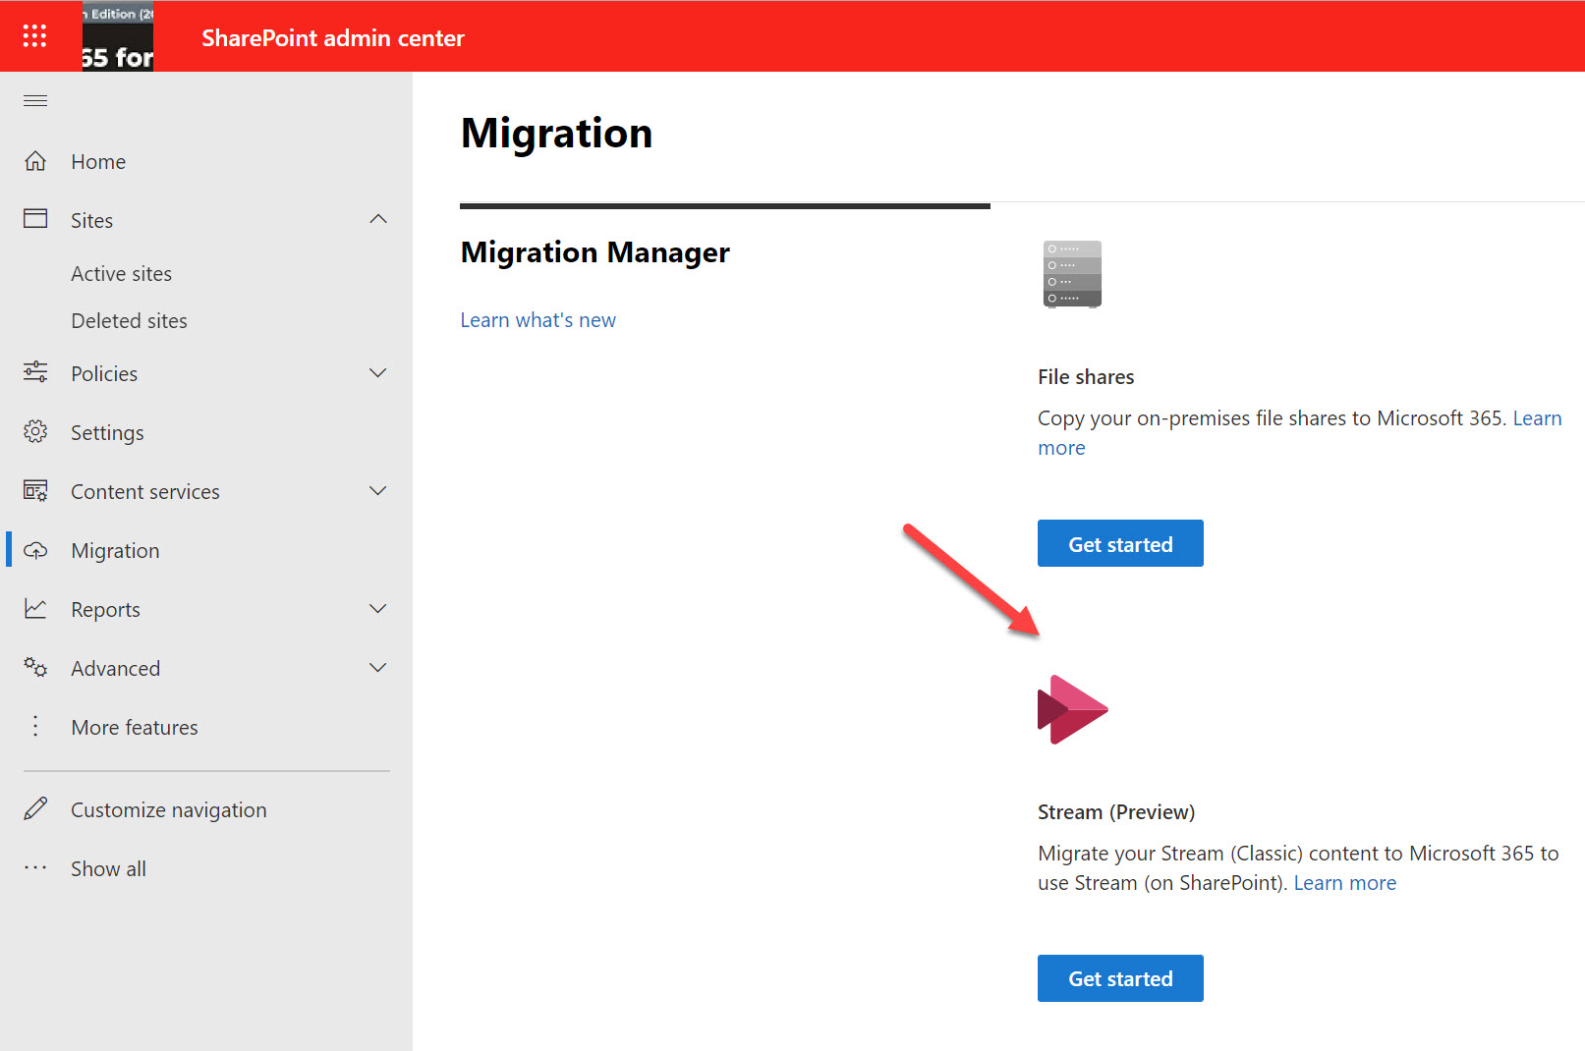Click the Stream play logo icon
The image size is (1585, 1051).
1072,709
